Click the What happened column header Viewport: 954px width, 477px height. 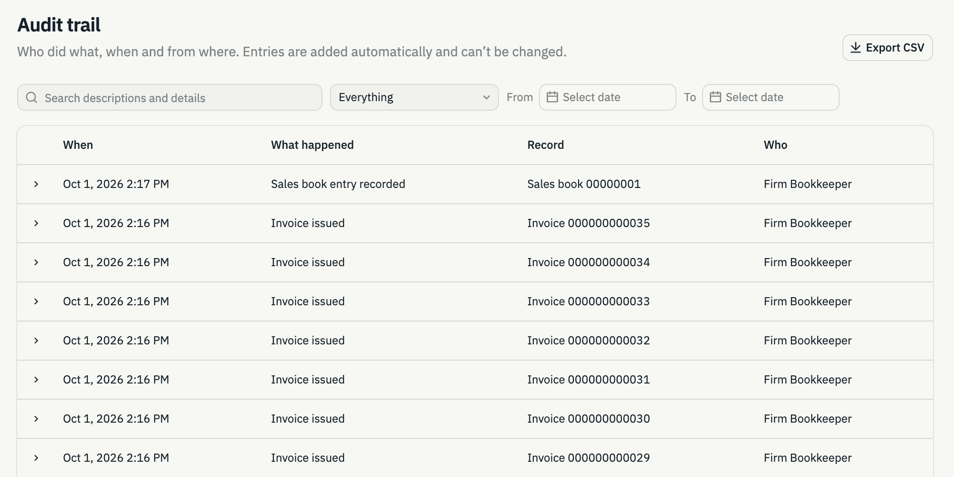(x=312, y=145)
